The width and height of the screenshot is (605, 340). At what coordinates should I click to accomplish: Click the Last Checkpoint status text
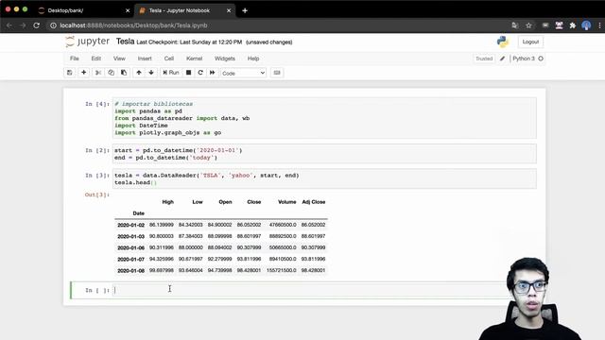(189, 42)
